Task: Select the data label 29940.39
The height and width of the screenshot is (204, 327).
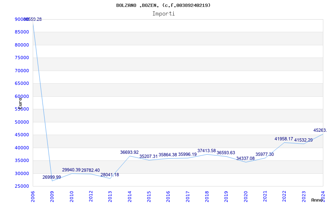Action: point(71,170)
